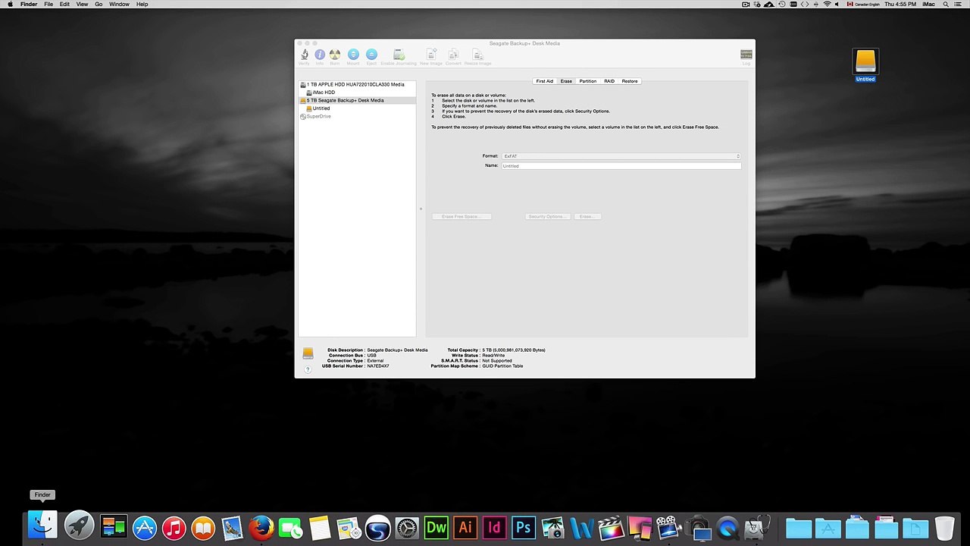Open Final Cut Pro in the Dock
This screenshot has width=970, height=546.
pos(611,527)
